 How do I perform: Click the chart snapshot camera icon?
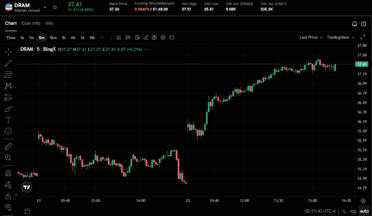[154, 37]
